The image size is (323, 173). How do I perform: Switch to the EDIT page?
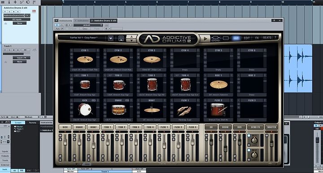pos(247,38)
